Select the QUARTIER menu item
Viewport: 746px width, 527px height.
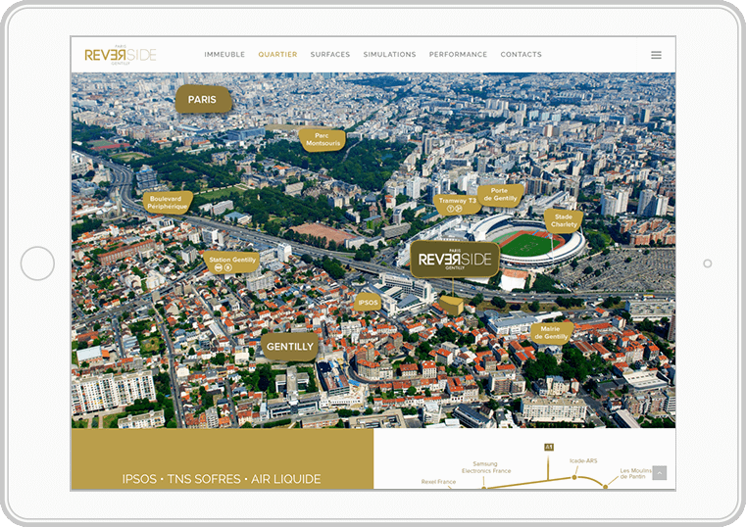pos(277,55)
